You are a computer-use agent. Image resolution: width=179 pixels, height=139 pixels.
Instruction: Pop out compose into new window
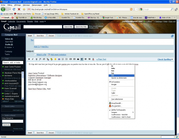point(172,36)
